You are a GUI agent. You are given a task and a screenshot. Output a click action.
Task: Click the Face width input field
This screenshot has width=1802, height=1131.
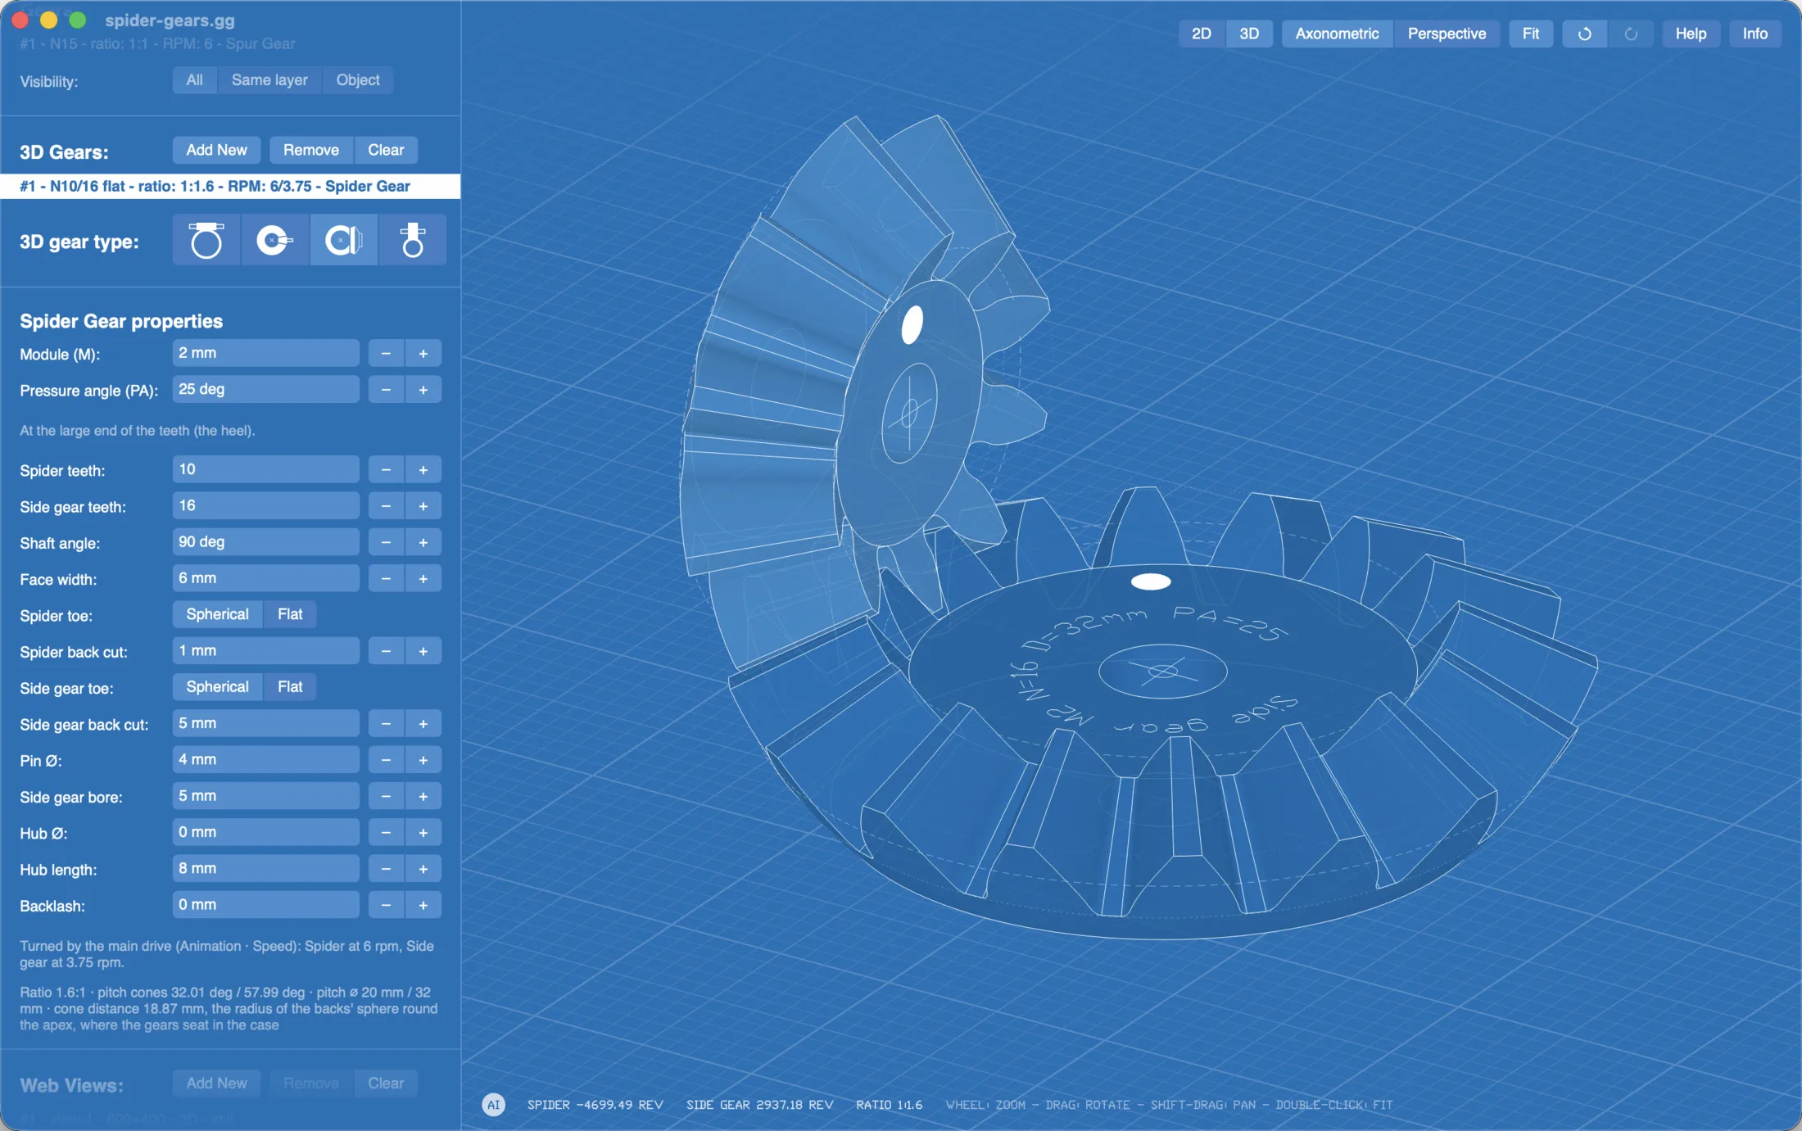click(x=265, y=579)
